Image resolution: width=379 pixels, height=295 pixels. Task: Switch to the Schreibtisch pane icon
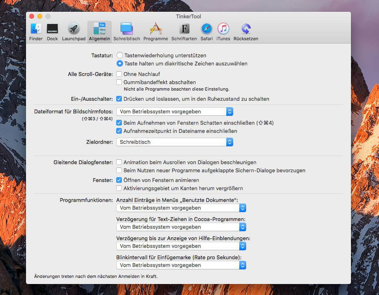[x=126, y=29]
